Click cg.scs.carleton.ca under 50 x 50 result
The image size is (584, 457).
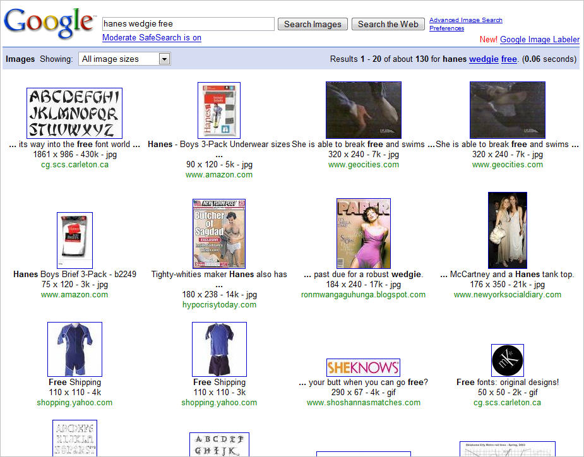coord(507,403)
